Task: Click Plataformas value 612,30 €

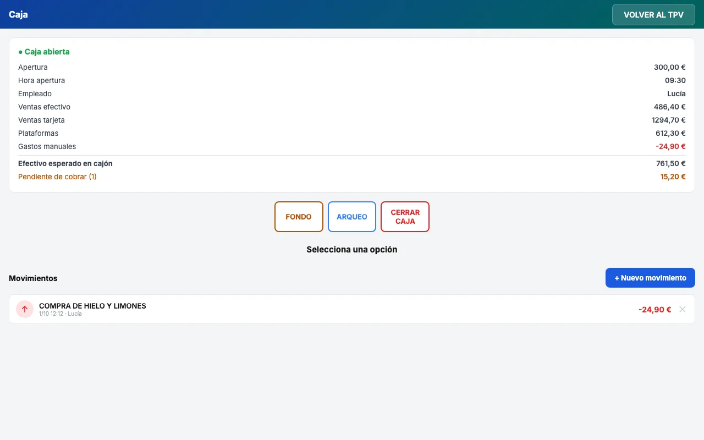Action: click(x=670, y=133)
